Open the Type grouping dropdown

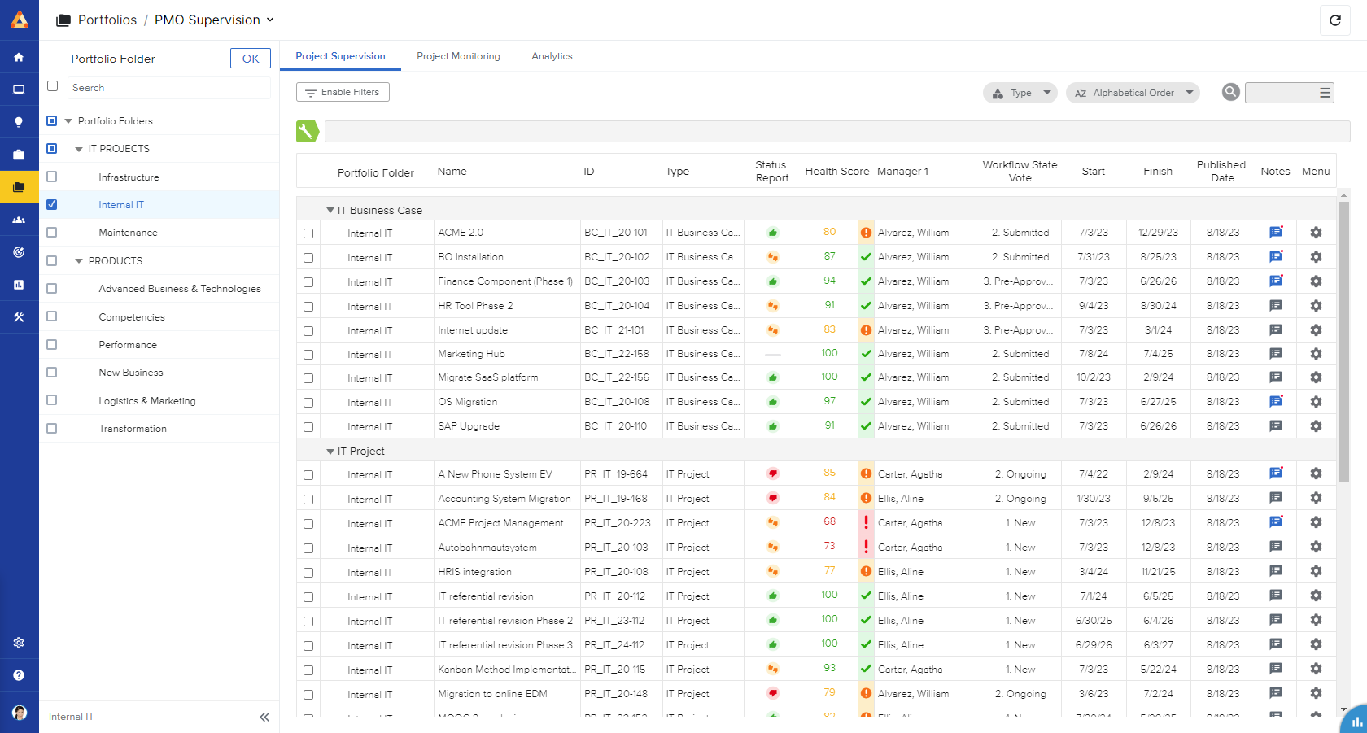pos(1020,93)
